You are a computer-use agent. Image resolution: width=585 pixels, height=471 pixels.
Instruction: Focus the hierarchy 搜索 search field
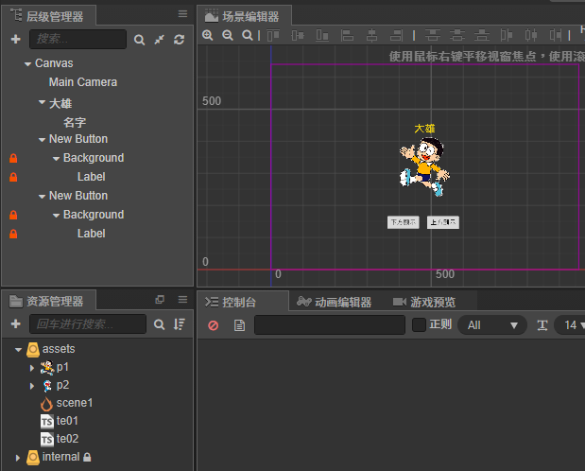pyautogui.click(x=78, y=39)
